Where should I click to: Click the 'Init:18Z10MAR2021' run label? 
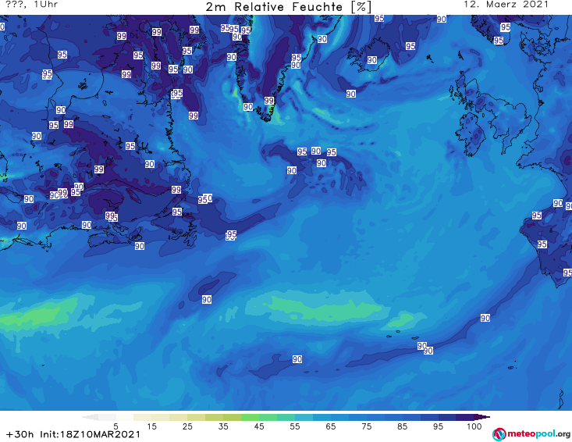(x=90, y=434)
